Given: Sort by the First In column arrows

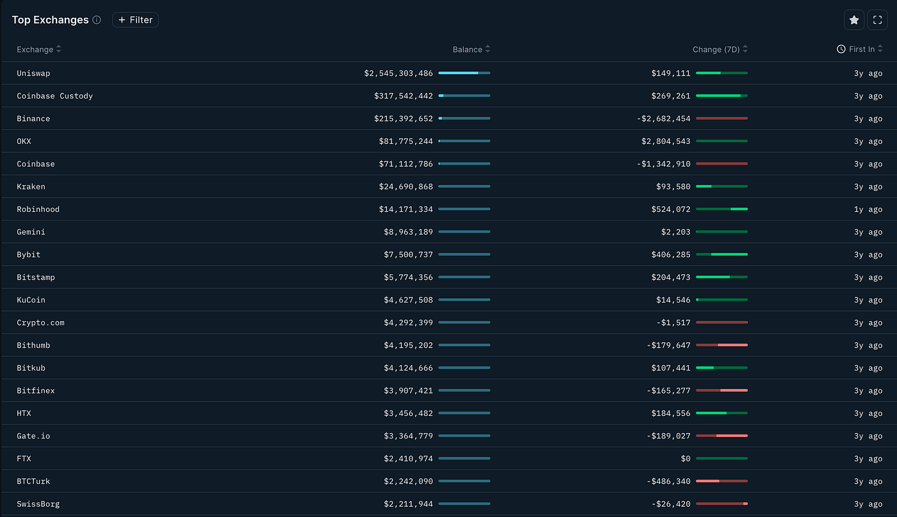Looking at the screenshot, I should (x=880, y=49).
